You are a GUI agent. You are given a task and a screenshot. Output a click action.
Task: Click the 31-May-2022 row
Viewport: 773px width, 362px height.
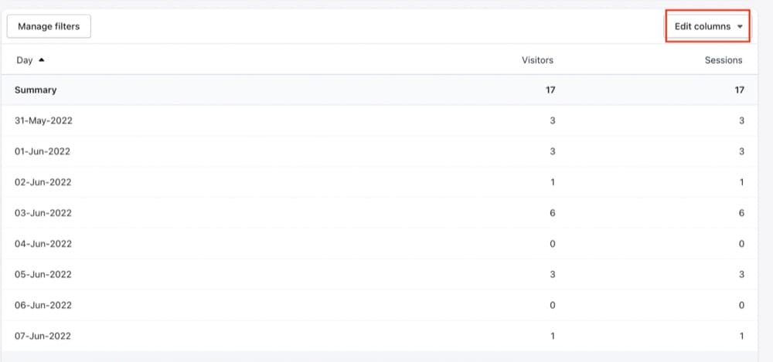pyautogui.click(x=43, y=120)
